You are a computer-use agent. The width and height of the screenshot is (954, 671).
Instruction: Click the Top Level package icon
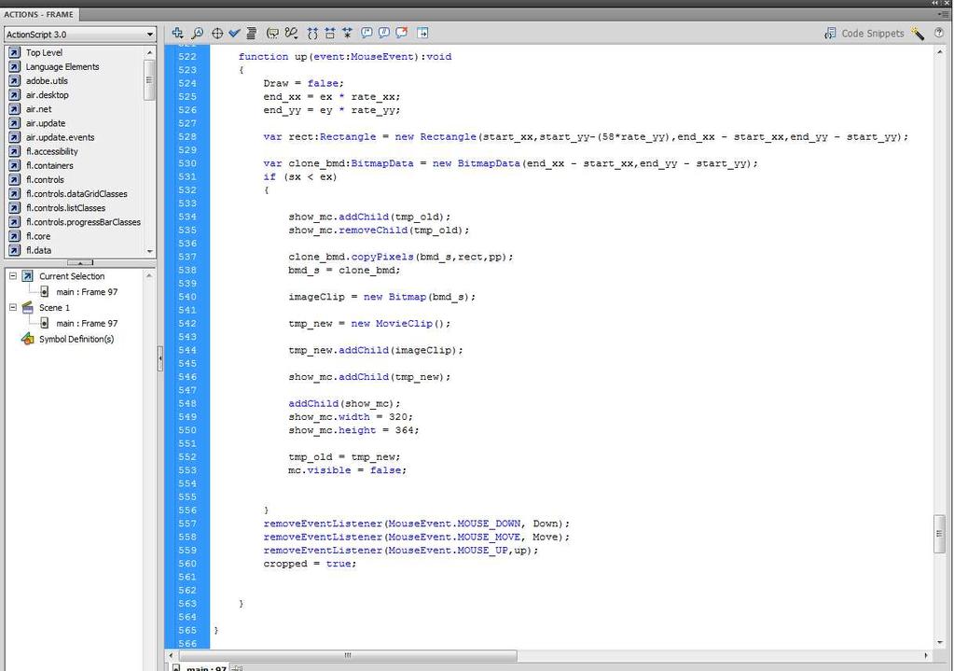pos(15,52)
